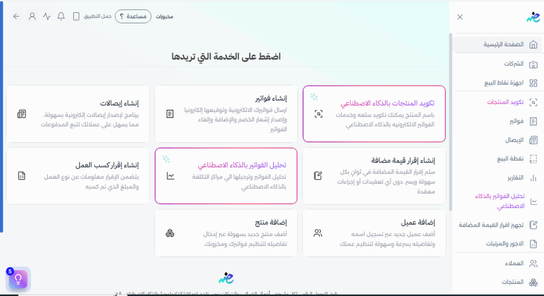Screen dimensions: 544x296
Task: Click the products cubes icon in sidebar
Action: (x=533, y=282)
